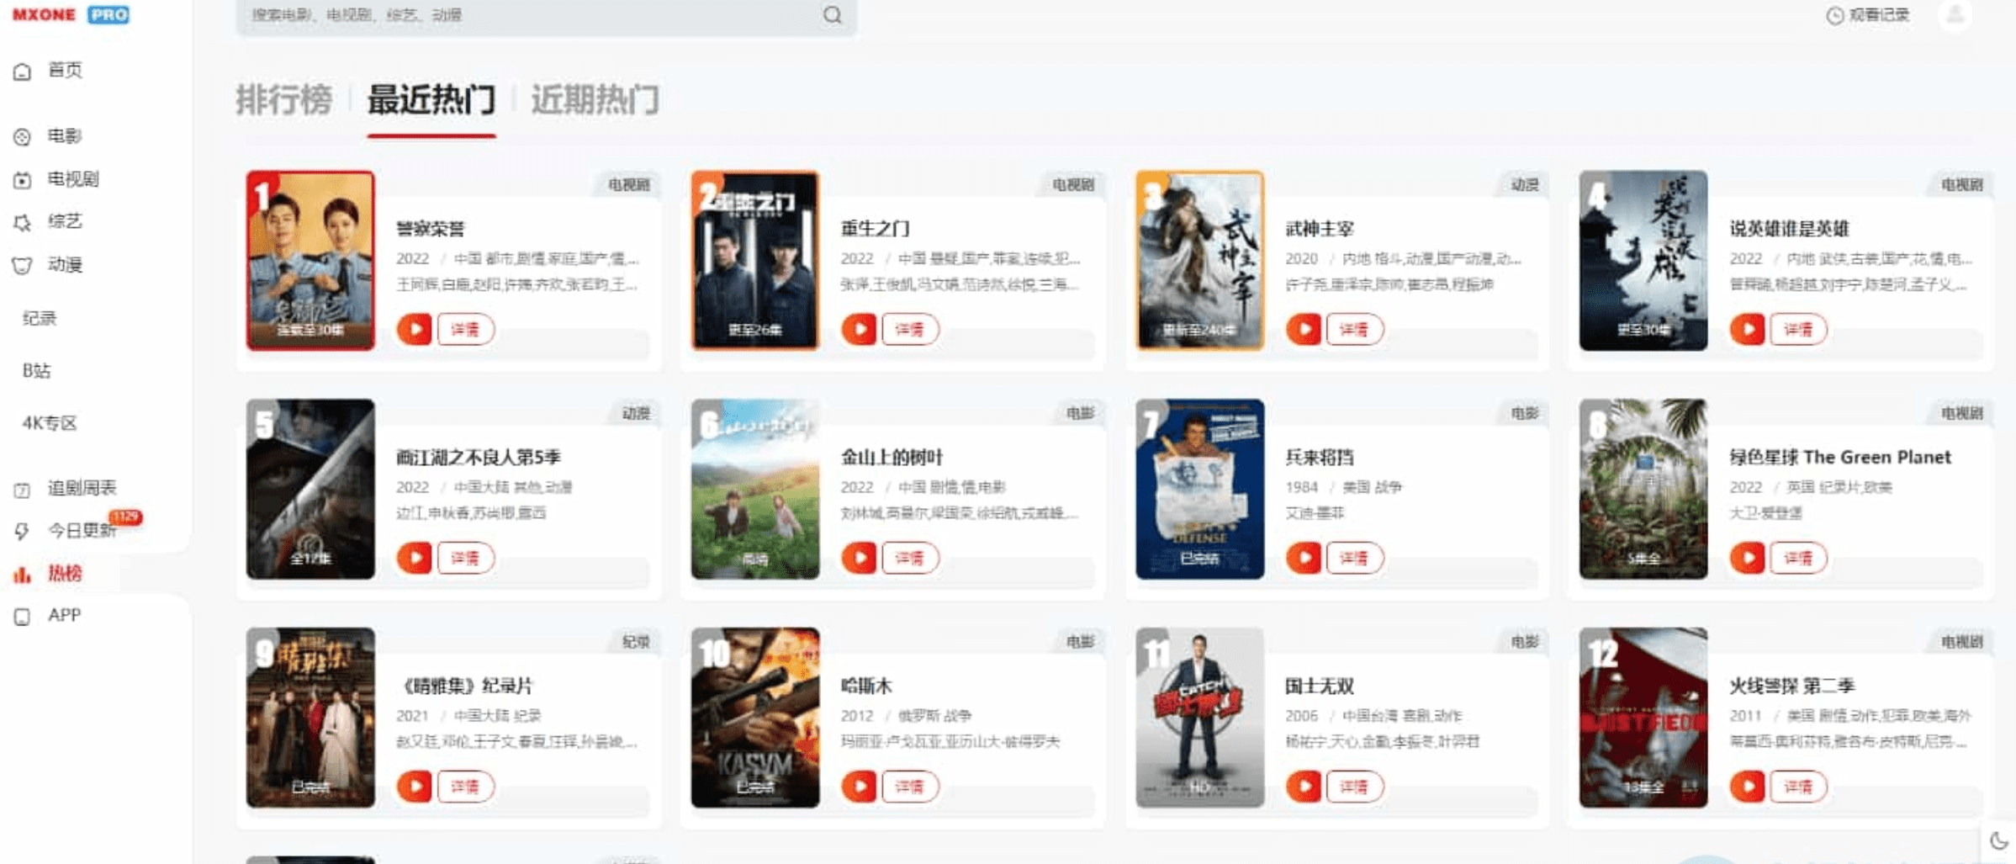Viewport: 2016px width, 864px height.
Task: Open 纪录 documentary section
Action: pyautogui.click(x=40, y=318)
